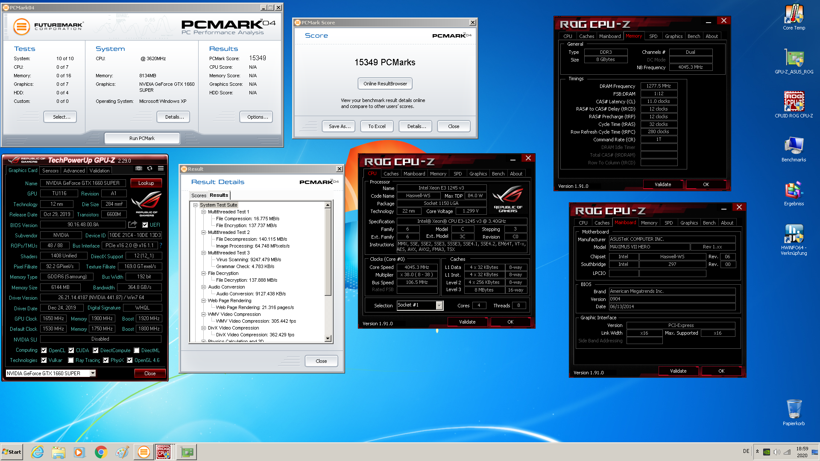
Task: Click the To Excel button
Action: click(x=377, y=126)
